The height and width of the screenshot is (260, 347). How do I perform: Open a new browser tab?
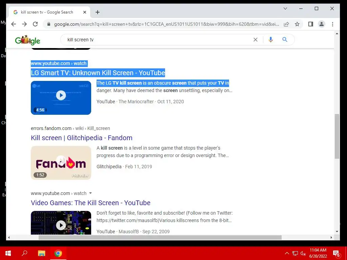click(x=98, y=12)
